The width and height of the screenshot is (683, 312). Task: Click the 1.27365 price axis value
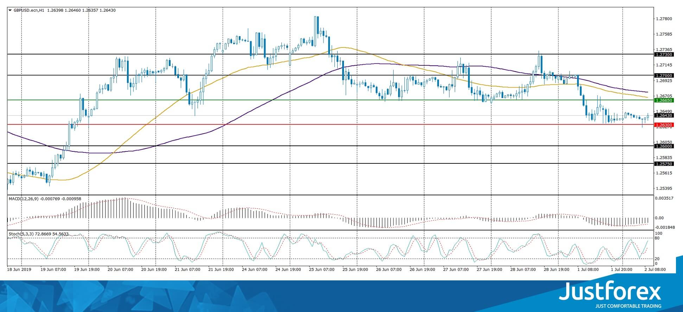pos(664,50)
